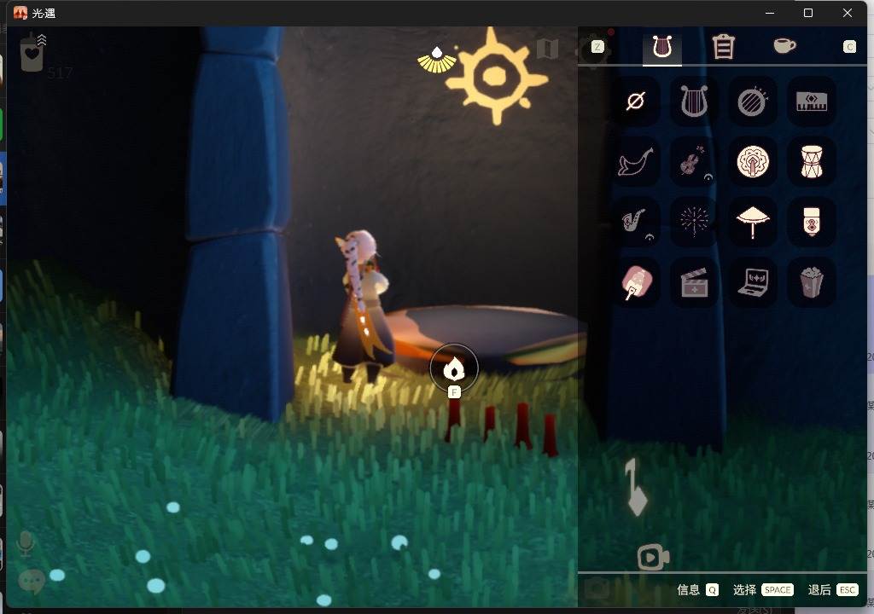Click the heart candle icon top-left
The width and height of the screenshot is (874, 614).
(x=32, y=52)
